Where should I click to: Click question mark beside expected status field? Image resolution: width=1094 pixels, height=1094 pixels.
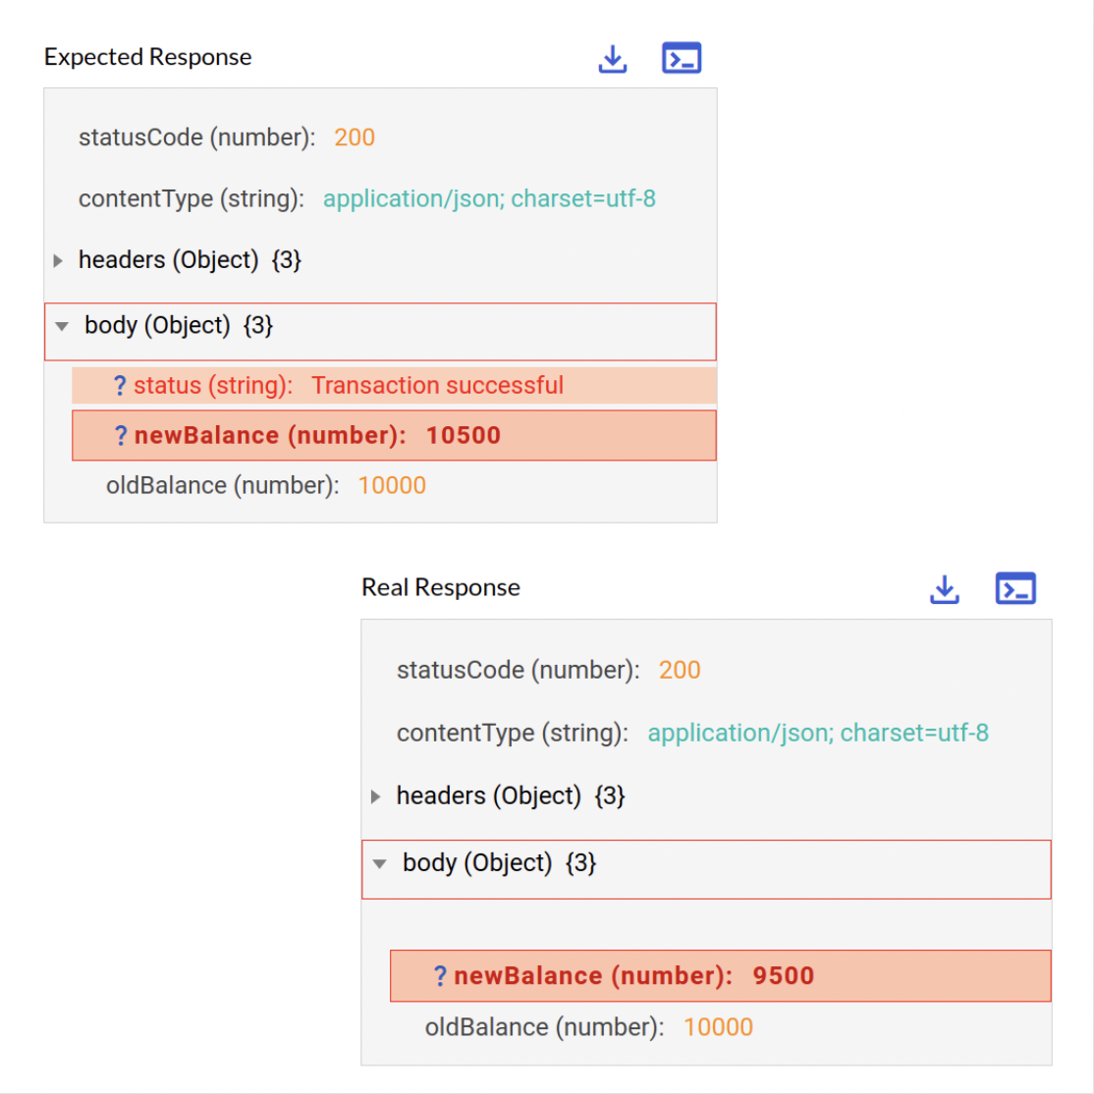point(120,385)
